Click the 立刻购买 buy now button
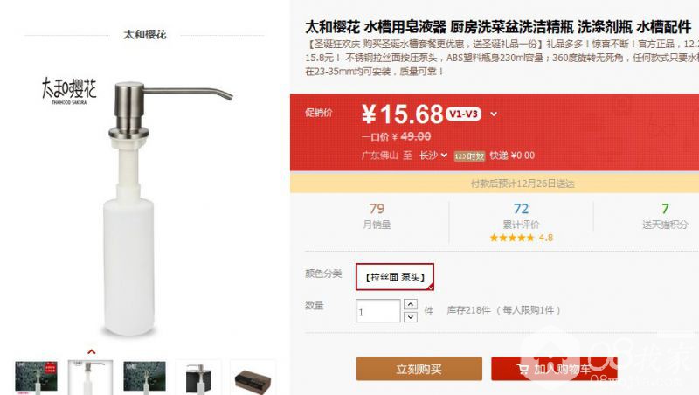Viewport: 699px width, 395px height. coord(419,369)
